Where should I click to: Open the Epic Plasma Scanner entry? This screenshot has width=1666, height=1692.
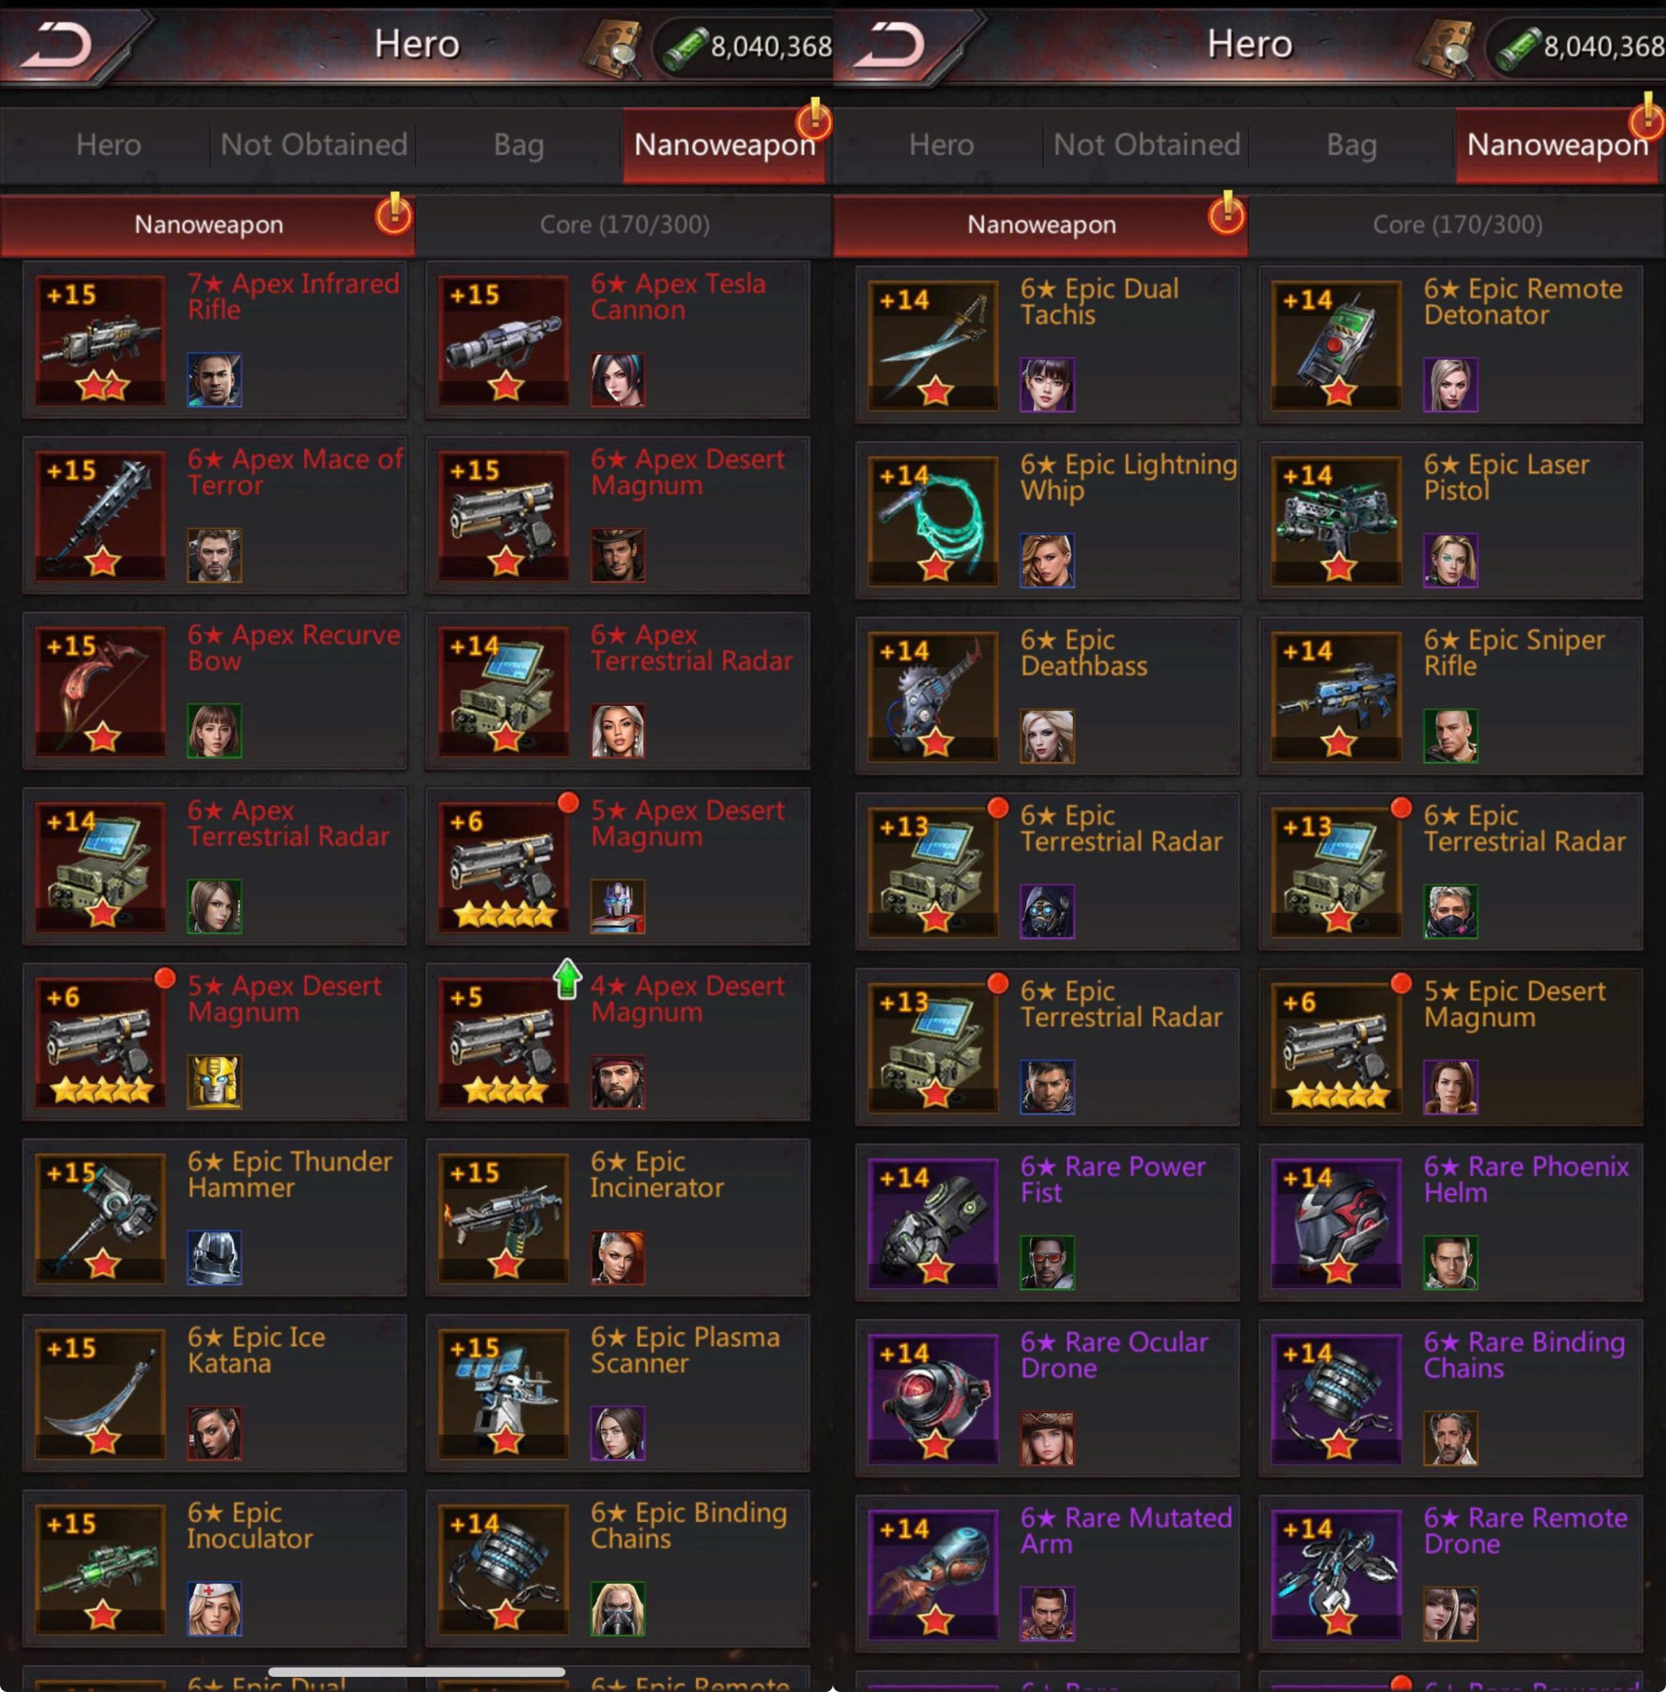point(617,1393)
